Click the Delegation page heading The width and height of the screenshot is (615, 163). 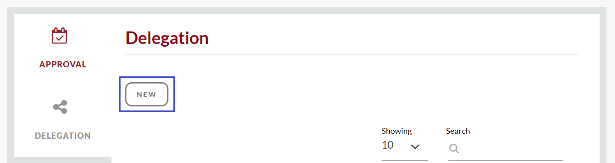point(167,38)
